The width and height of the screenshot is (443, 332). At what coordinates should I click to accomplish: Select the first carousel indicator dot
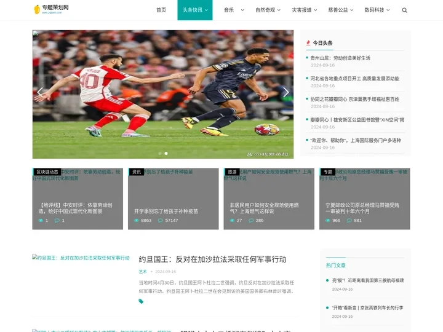(x=160, y=153)
